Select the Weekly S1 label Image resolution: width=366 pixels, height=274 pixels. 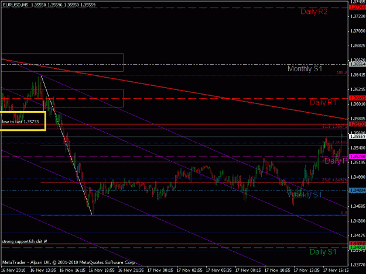(305, 195)
